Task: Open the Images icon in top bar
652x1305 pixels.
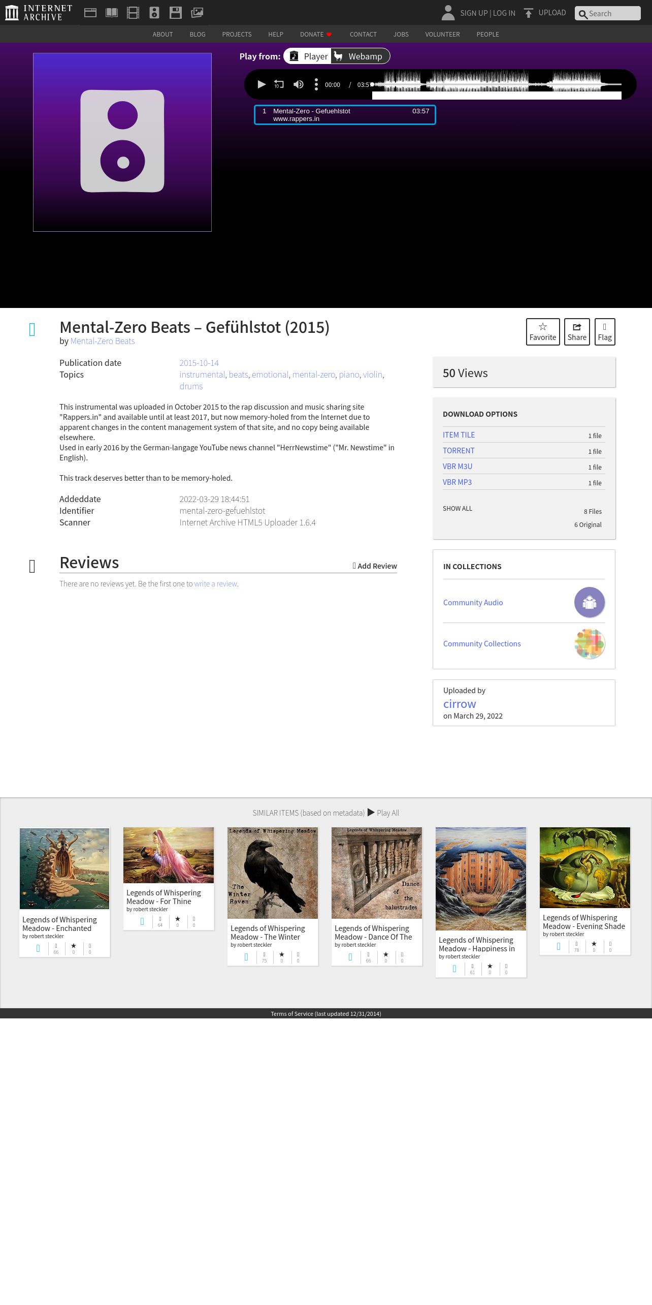Action: click(197, 13)
